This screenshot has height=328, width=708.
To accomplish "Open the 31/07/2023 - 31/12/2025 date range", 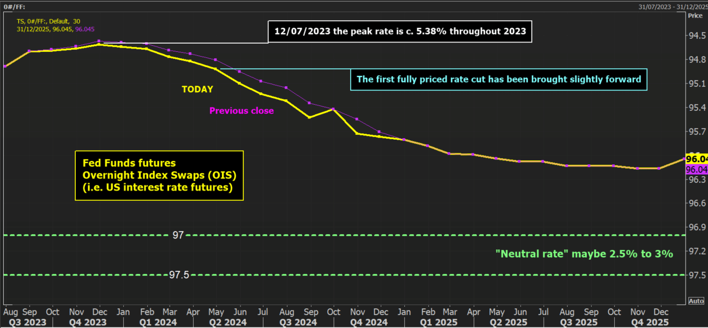I will [673, 6].
